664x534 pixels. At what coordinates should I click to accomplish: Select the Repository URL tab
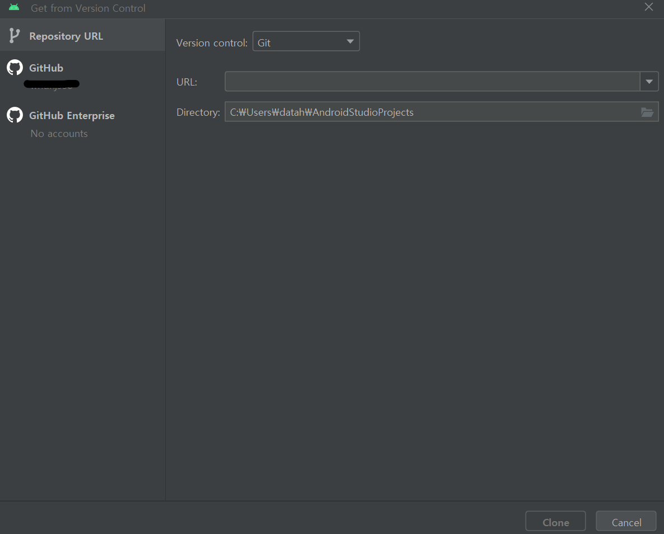tap(82, 36)
